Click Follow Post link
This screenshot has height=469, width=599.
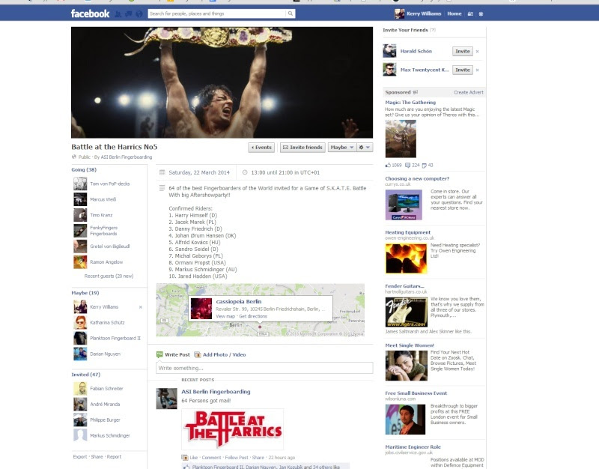click(x=237, y=458)
